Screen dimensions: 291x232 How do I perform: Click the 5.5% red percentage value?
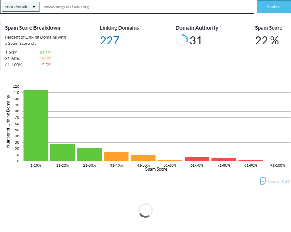pos(47,65)
